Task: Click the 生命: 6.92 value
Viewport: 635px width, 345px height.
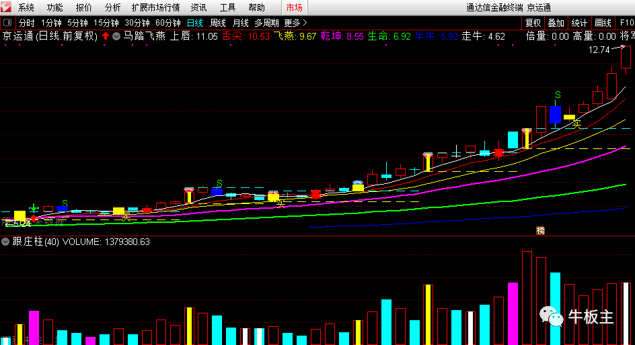Action: 389,36
